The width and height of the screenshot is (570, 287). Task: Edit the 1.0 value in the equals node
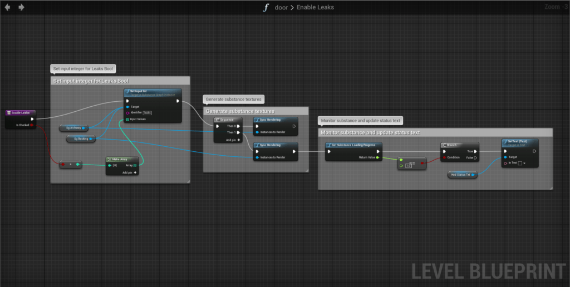[408, 166]
